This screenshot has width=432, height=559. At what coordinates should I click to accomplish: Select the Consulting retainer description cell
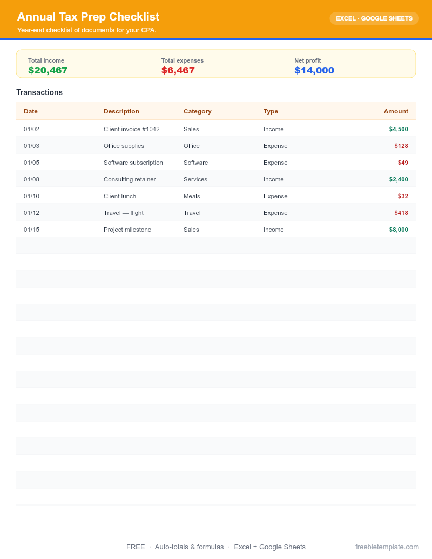(130, 179)
